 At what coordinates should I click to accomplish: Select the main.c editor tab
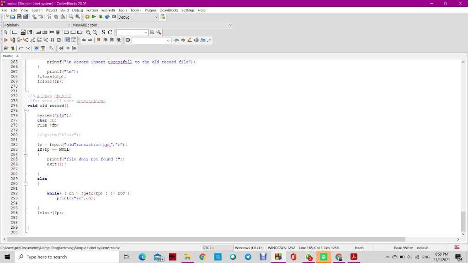[8, 55]
